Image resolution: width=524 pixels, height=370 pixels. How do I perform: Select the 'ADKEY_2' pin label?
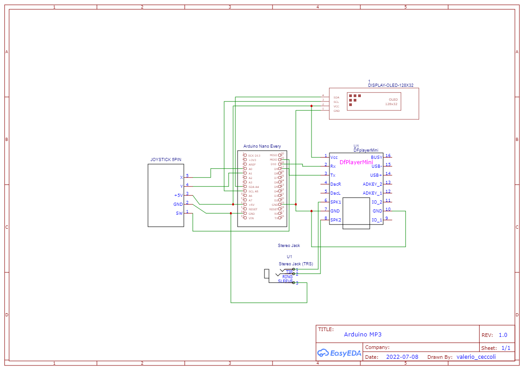(372, 184)
